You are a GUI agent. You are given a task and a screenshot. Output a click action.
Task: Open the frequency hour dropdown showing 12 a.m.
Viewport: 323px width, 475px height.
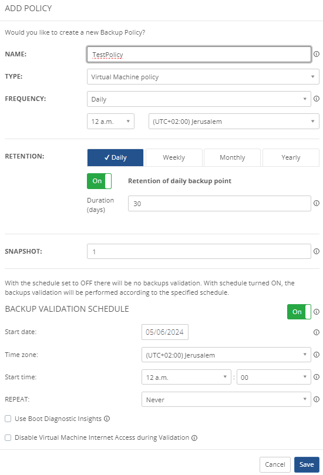110,122
